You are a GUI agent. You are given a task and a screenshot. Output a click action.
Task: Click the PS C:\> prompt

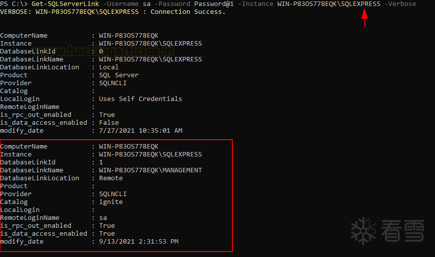pyautogui.click(x=14, y=4)
